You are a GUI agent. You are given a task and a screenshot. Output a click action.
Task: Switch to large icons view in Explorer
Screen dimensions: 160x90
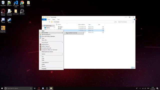[134, 68]
